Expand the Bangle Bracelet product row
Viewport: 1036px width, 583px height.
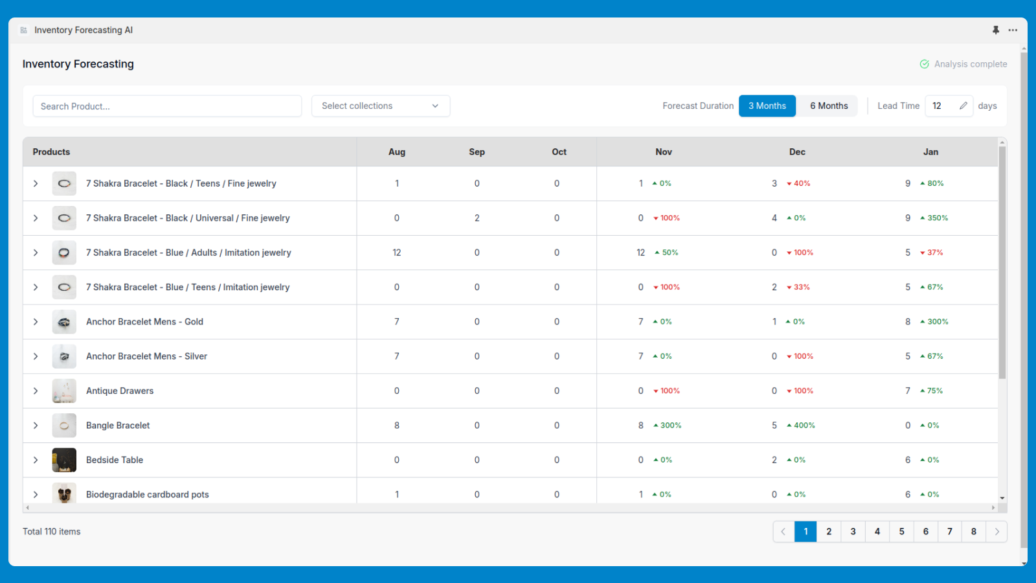pyautogui.click(x=36, y=425)
